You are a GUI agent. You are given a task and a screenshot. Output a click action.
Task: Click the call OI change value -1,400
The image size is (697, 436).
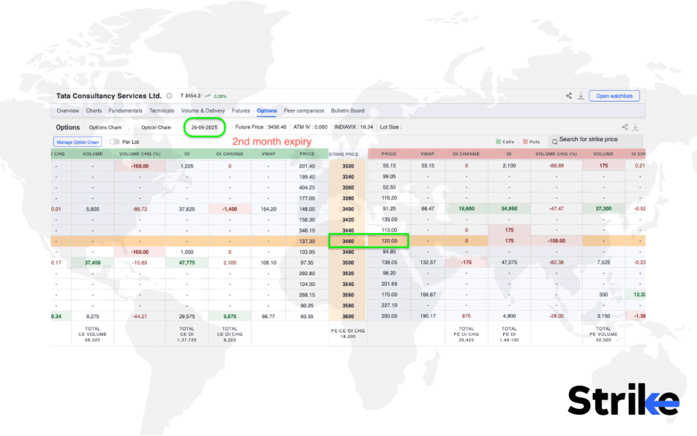(x=230, y=209)
